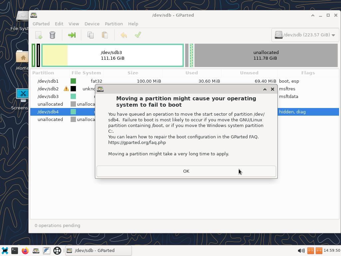
Task: Click the Copy partition toolbar icon
Action: [x=90, y=35]
